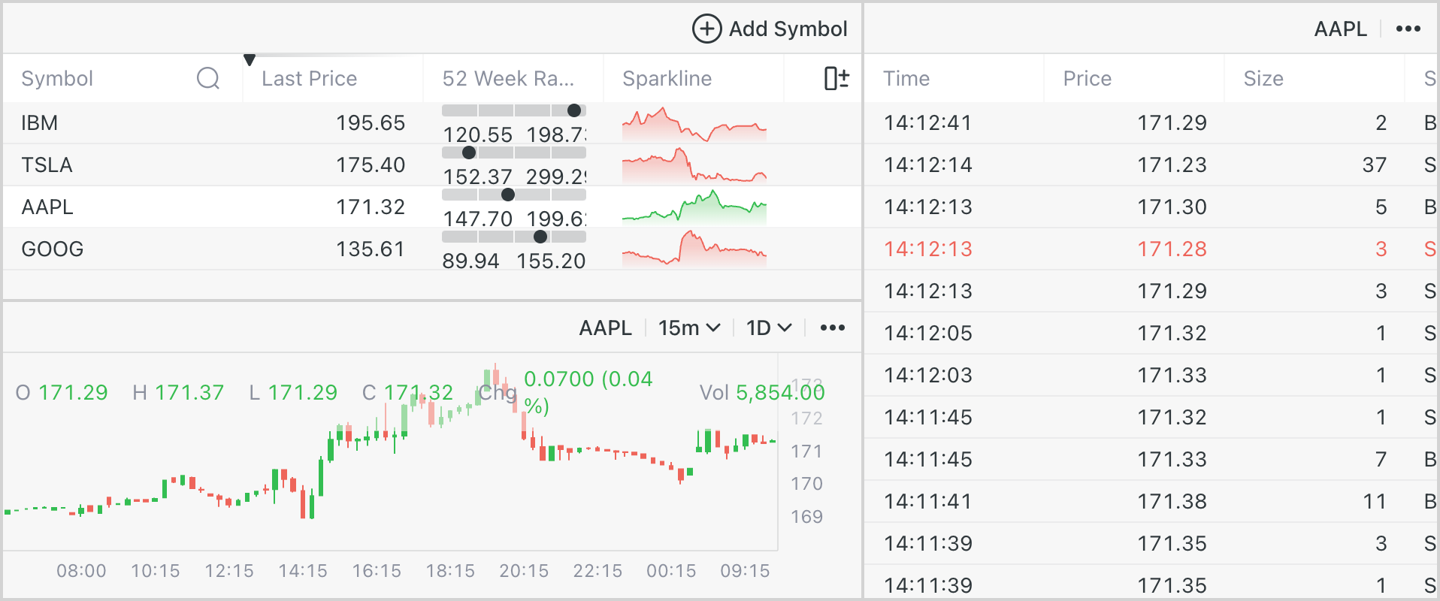This screenshot has height=601, width=1440.
Task: Click the 52 Week Range column header
Action: tap(508, 78)
